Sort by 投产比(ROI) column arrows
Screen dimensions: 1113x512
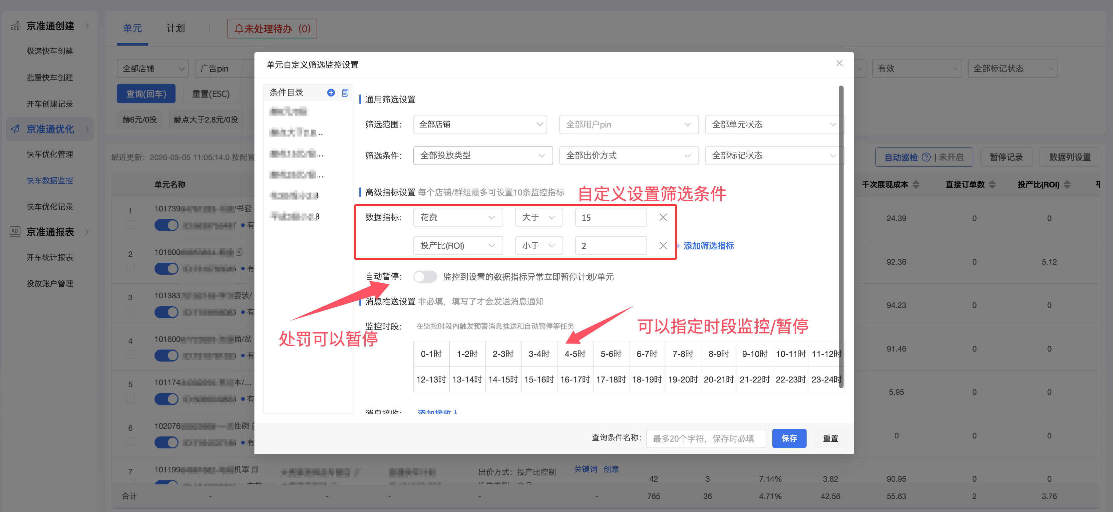1067,184
